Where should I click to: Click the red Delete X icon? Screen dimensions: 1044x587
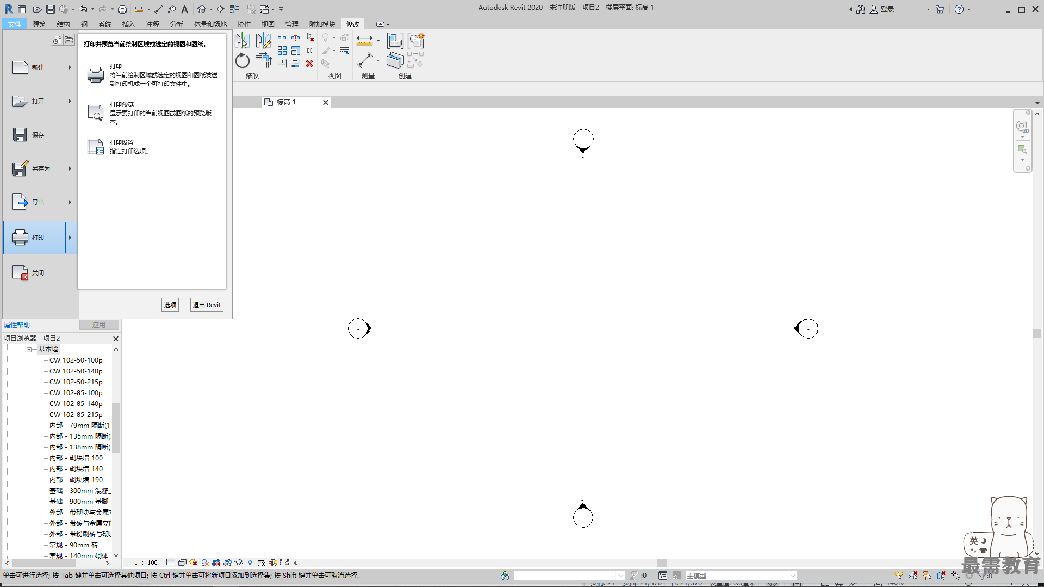tap(309, 64)
